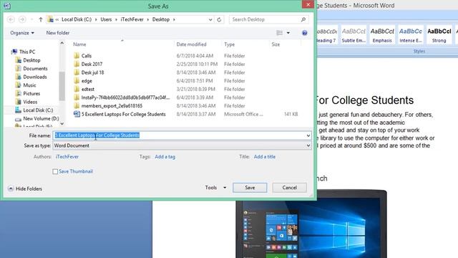Sort by Size column header
458x258 pixels.
276,44
